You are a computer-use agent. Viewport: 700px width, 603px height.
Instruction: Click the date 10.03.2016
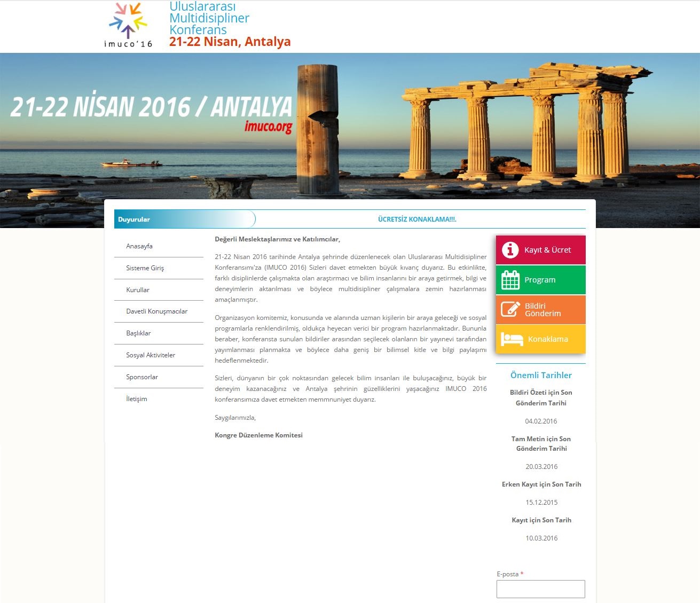(541, 538)
